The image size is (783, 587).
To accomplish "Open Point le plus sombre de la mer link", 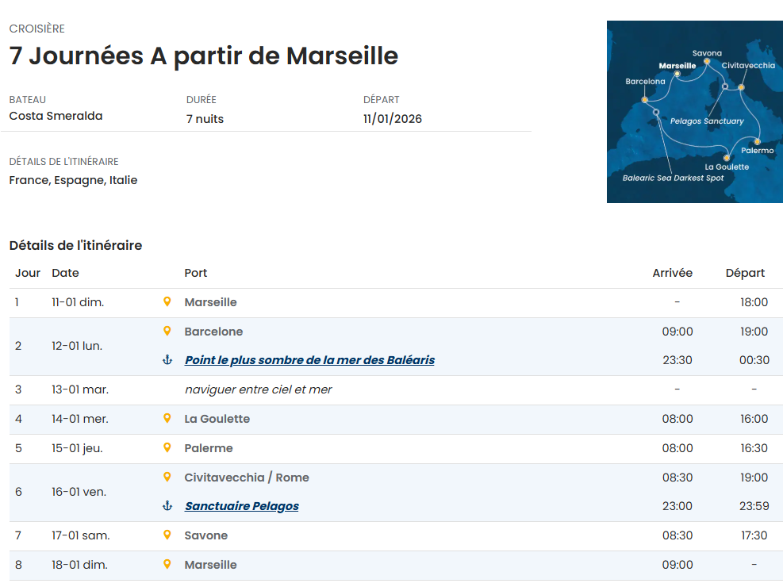I will pos(309,360).
